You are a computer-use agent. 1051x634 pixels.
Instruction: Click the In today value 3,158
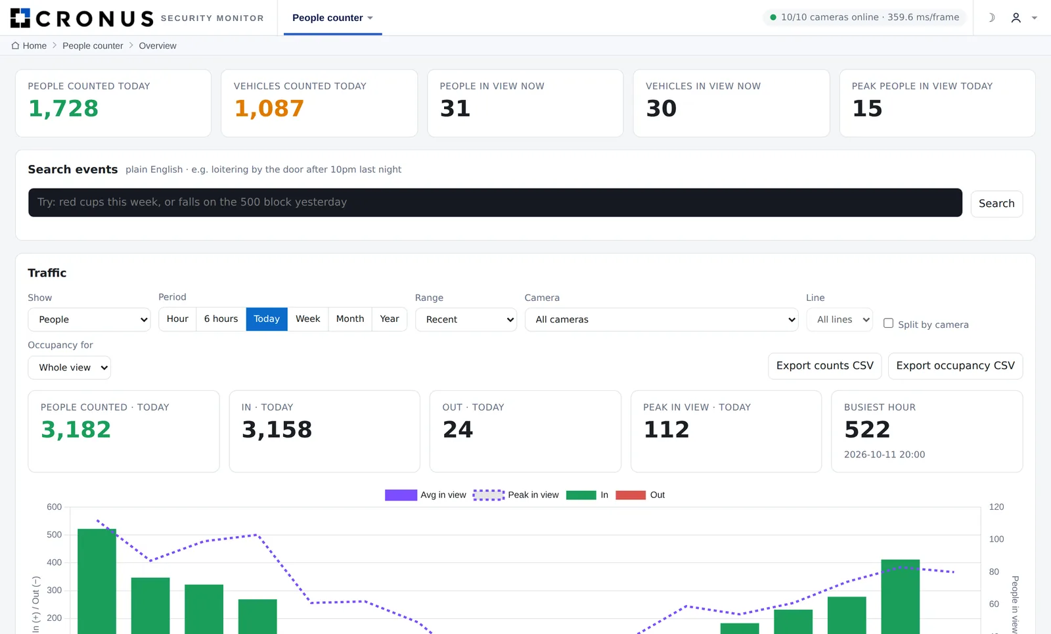click(277, 430)
